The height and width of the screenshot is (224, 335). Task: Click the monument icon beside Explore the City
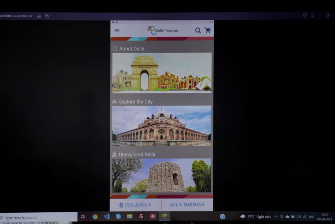pos(115,101)
